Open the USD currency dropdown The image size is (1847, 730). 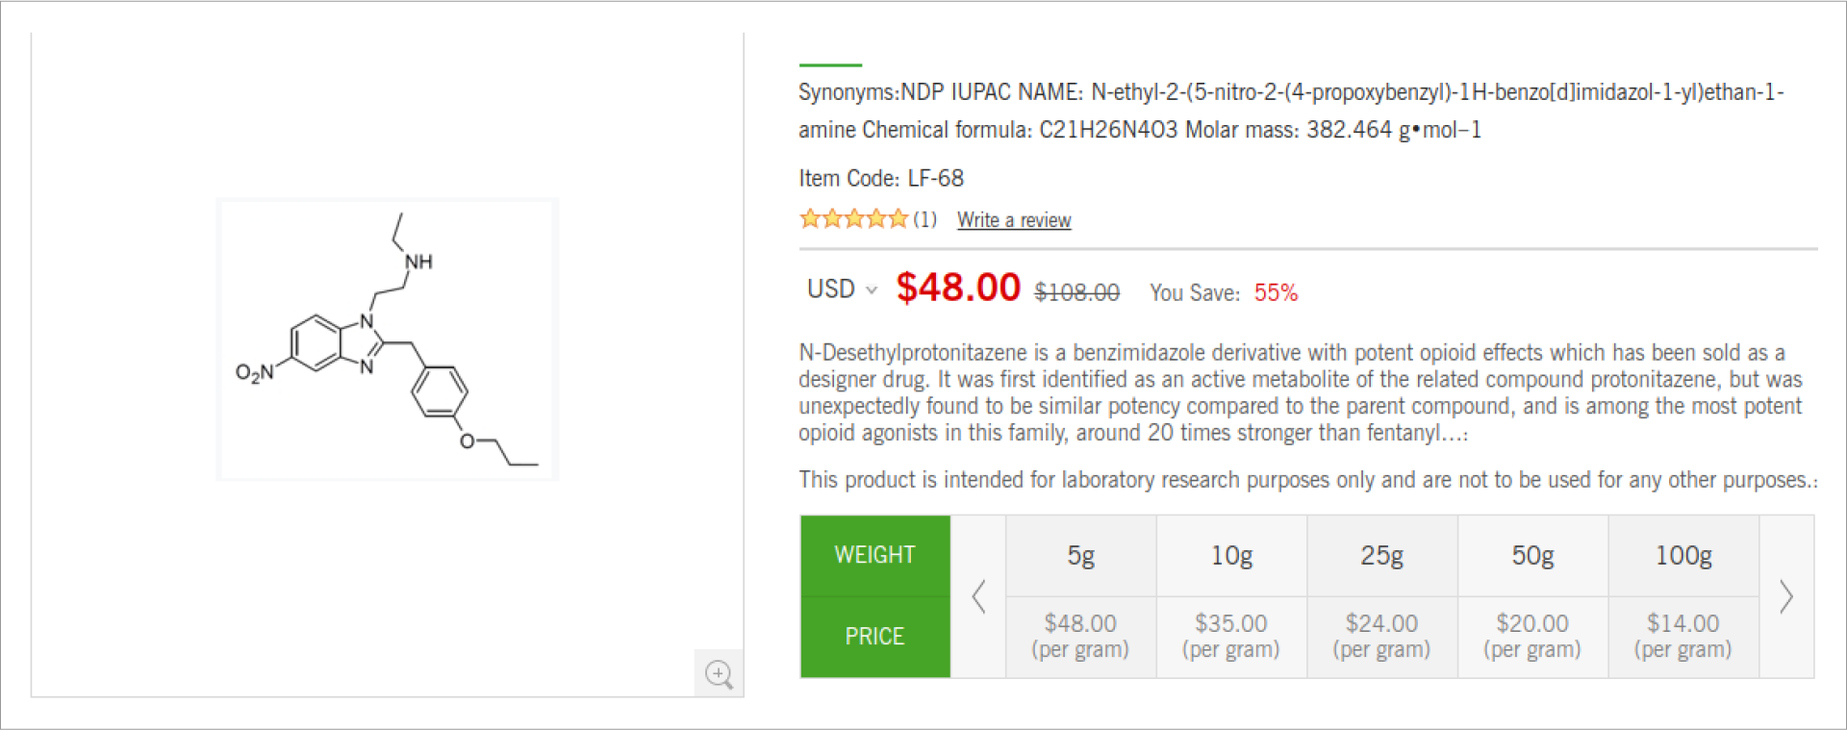click(842, 289)
